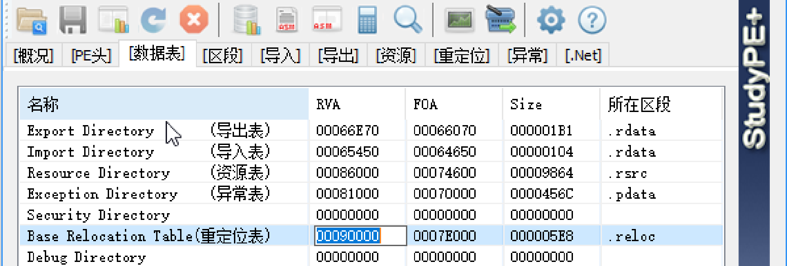The width and height of the screenshot is (787, 266).
Task: Click Exception Directory RVA 00081000
Action: click(x=348, y=194)
